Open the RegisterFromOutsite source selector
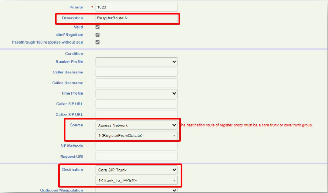This screenshot has height=193, width=328. pos(136,135)
